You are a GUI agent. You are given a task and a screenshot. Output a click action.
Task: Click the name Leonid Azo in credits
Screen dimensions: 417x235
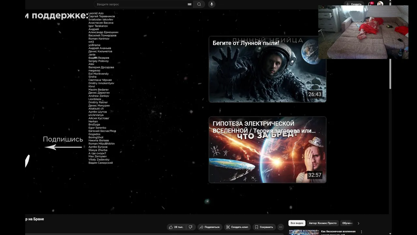tap(96, 13)
